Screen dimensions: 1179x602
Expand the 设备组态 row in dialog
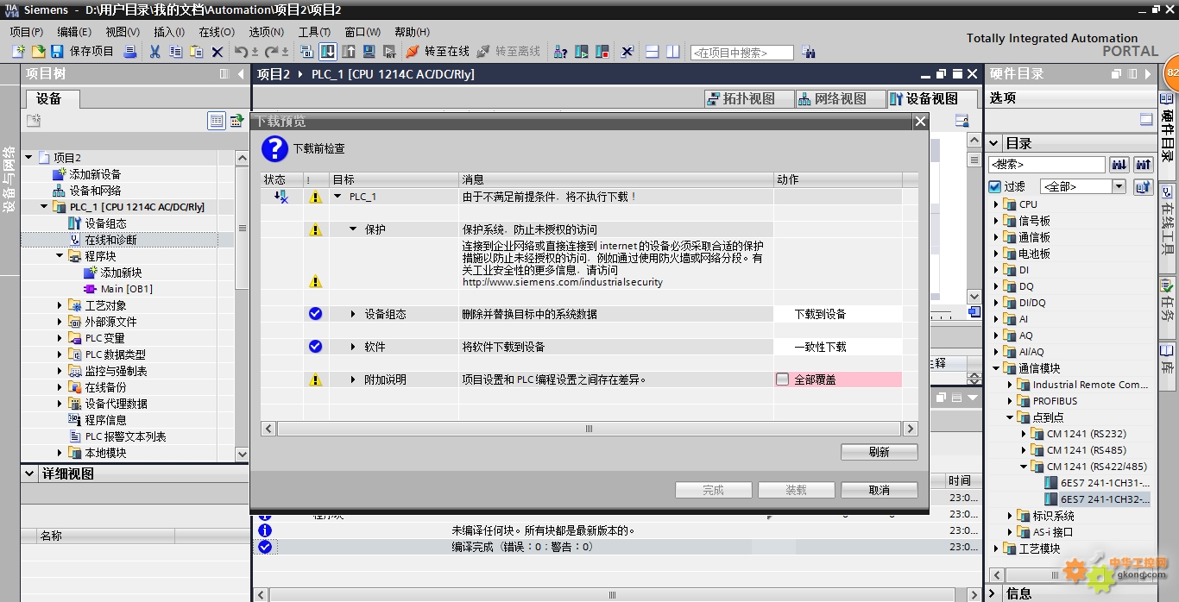coord(353,314)
